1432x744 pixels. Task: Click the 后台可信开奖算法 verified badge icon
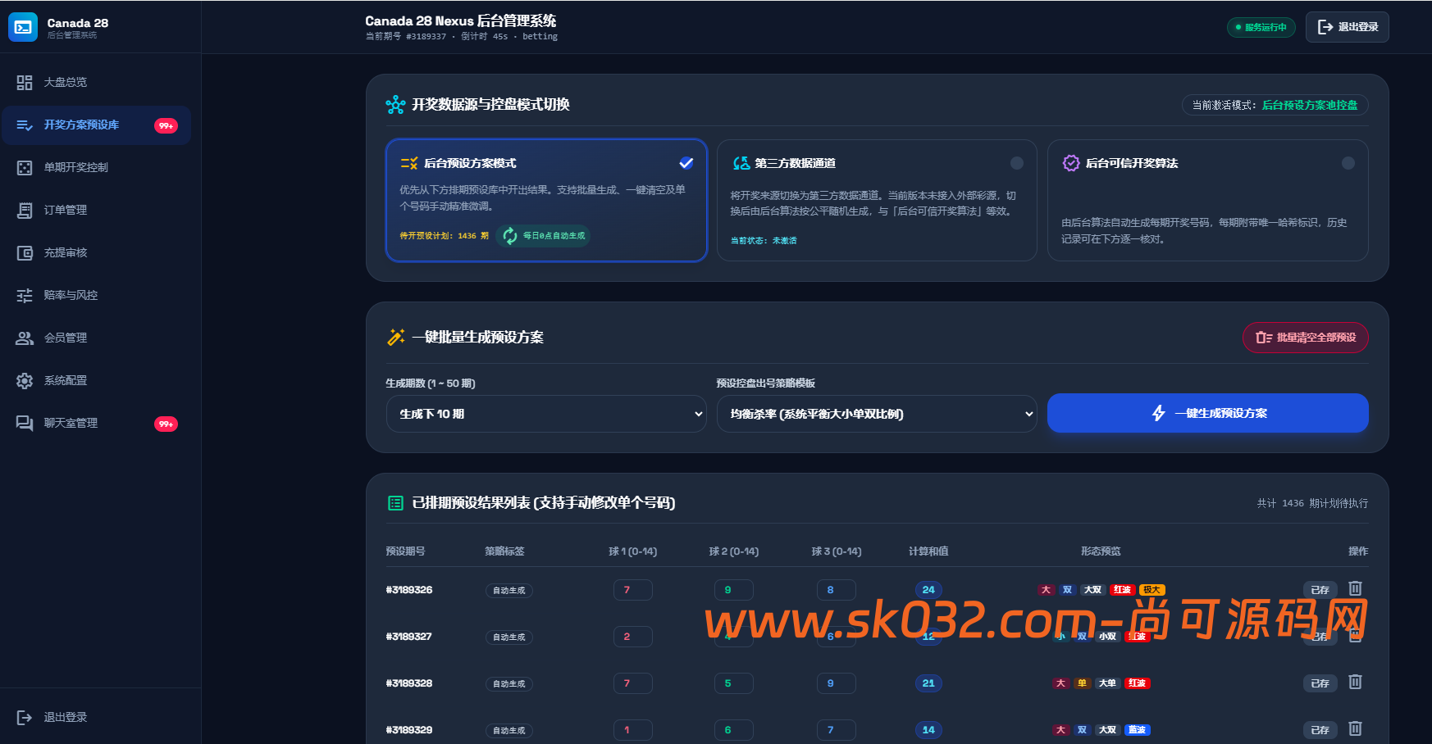[1071, 163]
